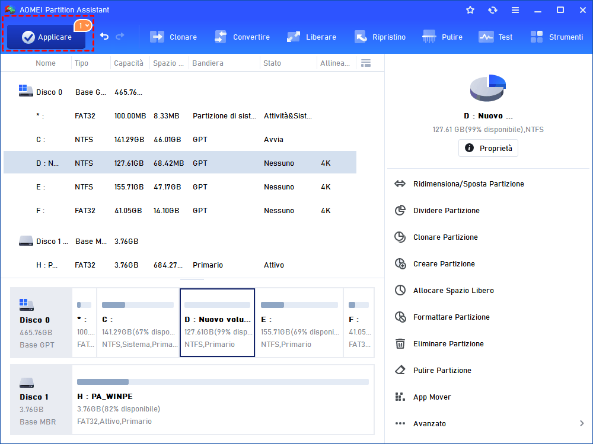Open the Proprietà button
The image size is (593, 444).
click(488, 148)
